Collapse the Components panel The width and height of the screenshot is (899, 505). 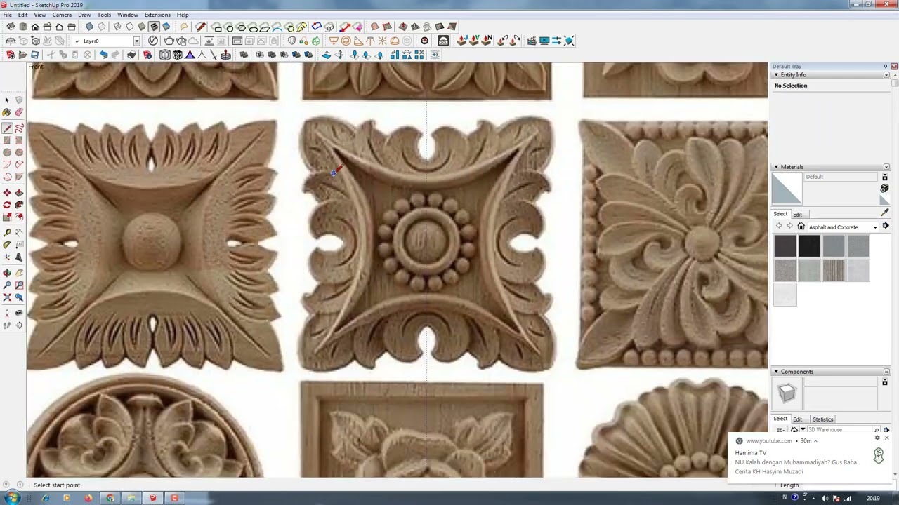click(x=776, y=372)
